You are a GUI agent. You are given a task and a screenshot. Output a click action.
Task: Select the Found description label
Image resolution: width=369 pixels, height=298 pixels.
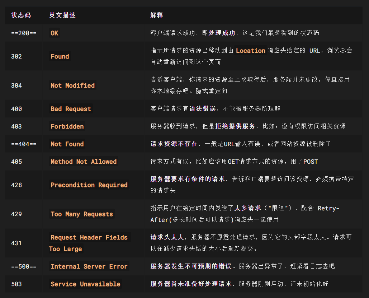pyautogui.click(x=60, y=56)
